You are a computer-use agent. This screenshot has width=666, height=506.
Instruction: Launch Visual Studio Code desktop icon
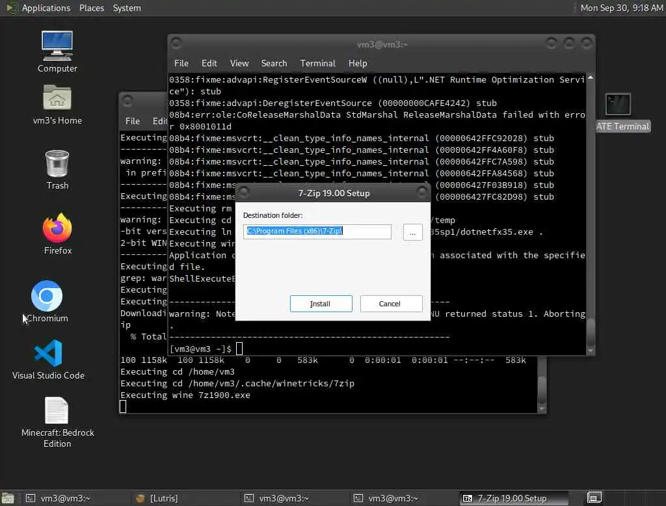(48, 360)
